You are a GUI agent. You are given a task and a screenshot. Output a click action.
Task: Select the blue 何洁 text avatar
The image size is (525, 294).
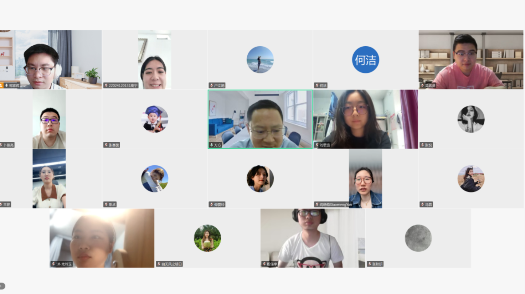[365, 60]
